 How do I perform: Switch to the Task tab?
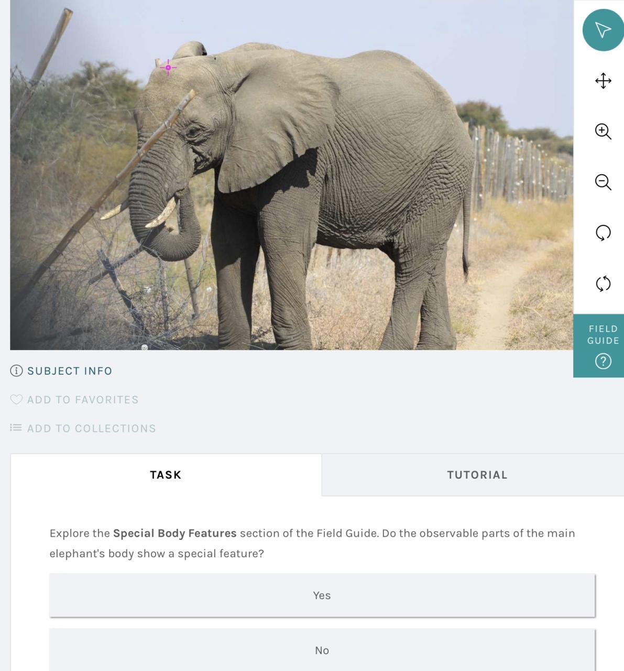166,475
